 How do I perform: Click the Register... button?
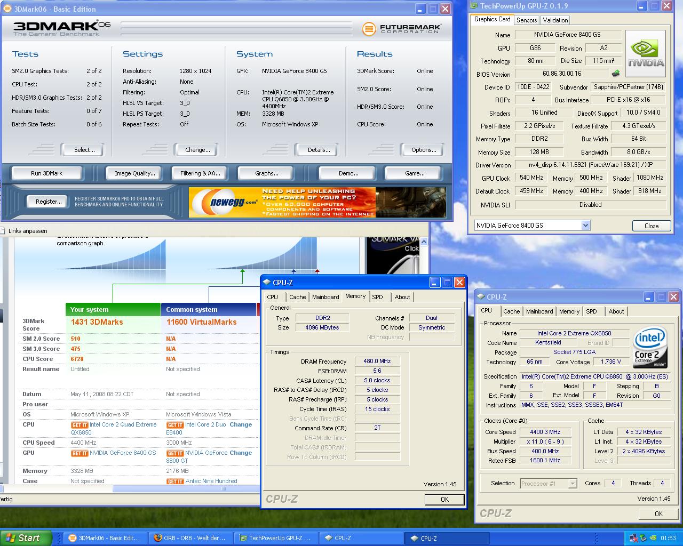coord(49,202)
